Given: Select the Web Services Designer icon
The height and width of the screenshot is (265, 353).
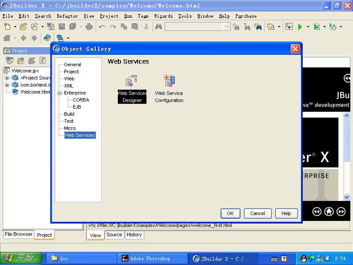Looking at the screenshot, I should (132, 89).
